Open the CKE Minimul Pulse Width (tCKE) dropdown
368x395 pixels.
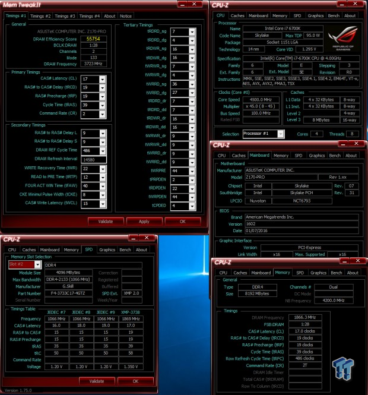(103, 195)
